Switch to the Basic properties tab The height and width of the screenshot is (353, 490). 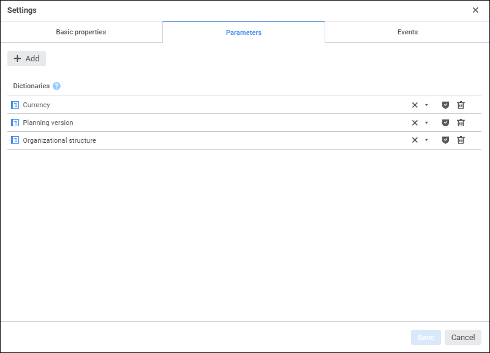pyautogui.click(x=81, y=32)
